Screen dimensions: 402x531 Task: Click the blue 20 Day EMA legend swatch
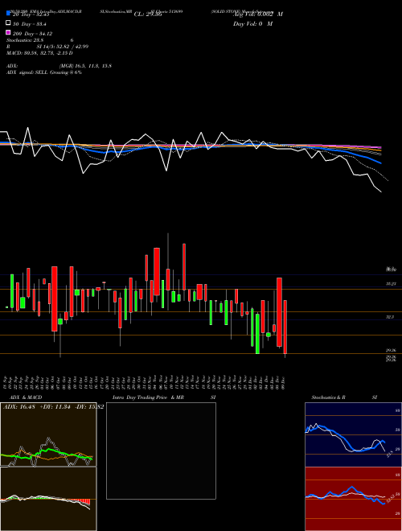(x=9, y=14)
